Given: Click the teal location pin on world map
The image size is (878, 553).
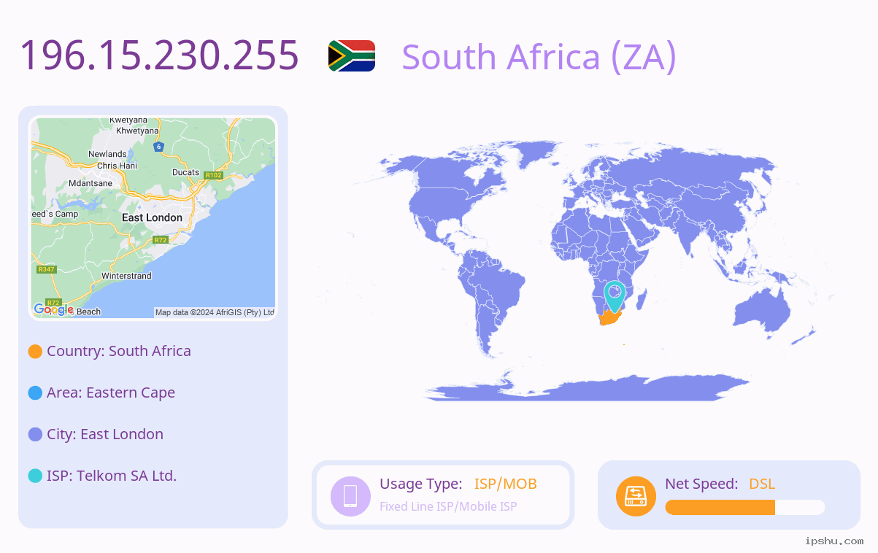Looking at the screenshot, I should pyautogui.click(x=615, y=297).
